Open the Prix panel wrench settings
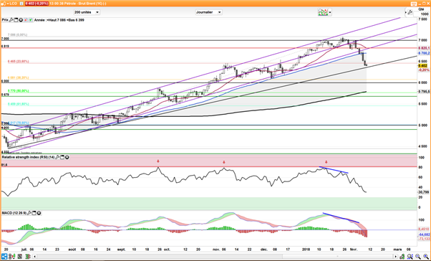Screen dimensions: 431x261 tap(11, 20)
